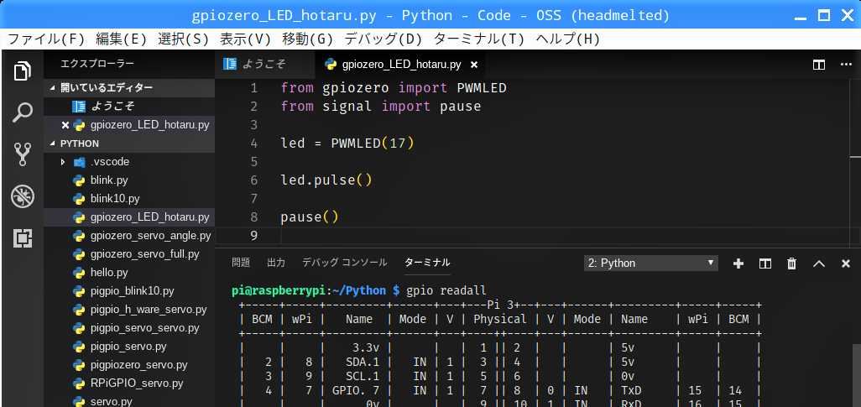This screenshot has height=407, width=861.
Task: Switch to the 出力 panel tab
Action: coord(275,263)
